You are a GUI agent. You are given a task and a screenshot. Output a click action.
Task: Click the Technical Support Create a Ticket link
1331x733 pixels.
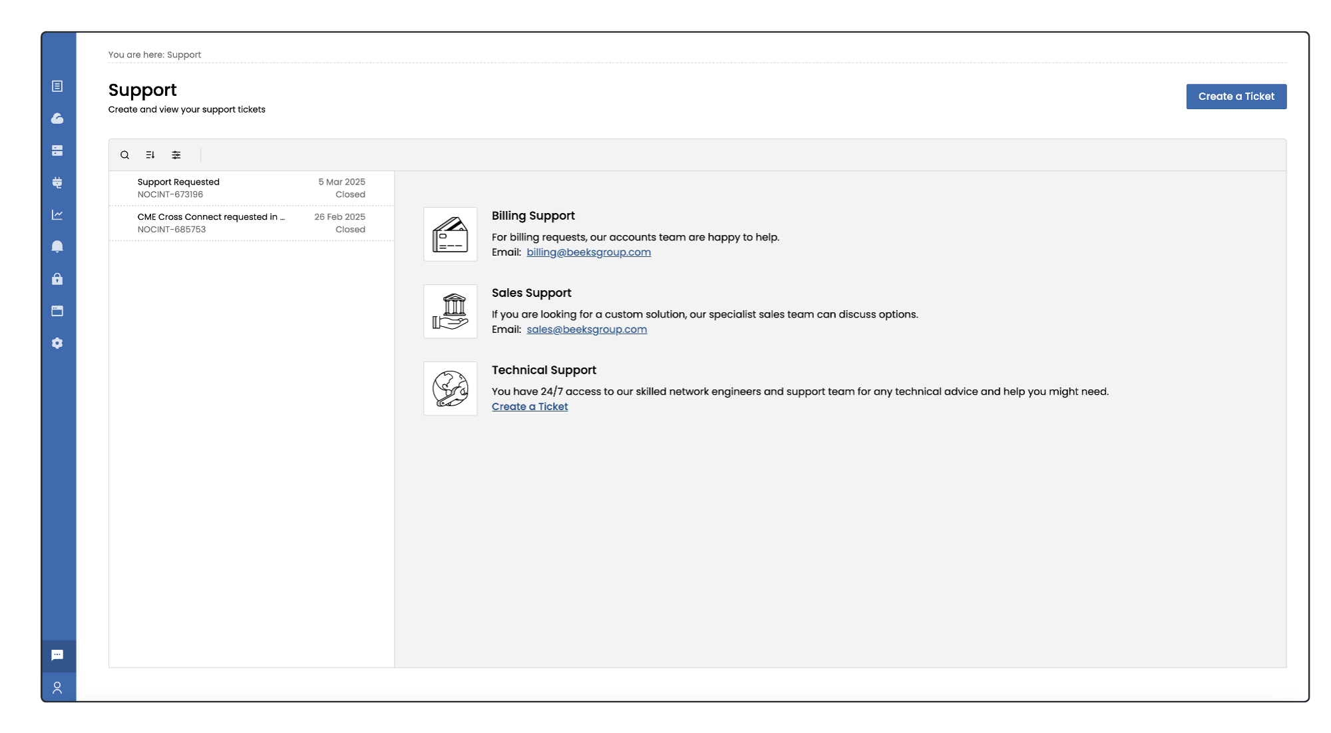click(529, 407)
